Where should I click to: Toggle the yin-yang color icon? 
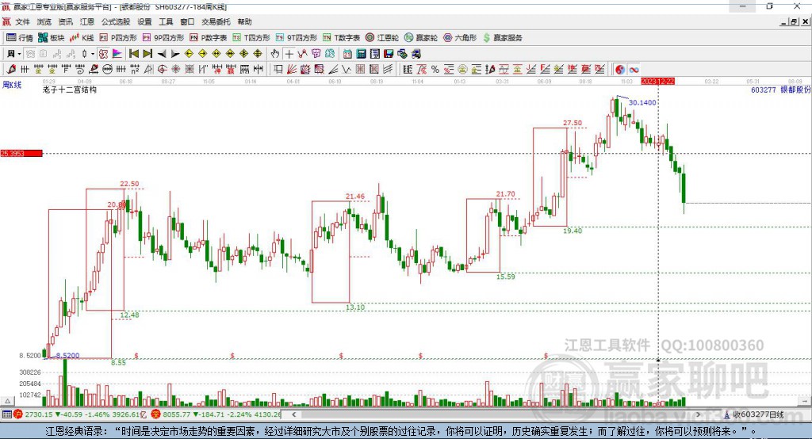point(620,70)
